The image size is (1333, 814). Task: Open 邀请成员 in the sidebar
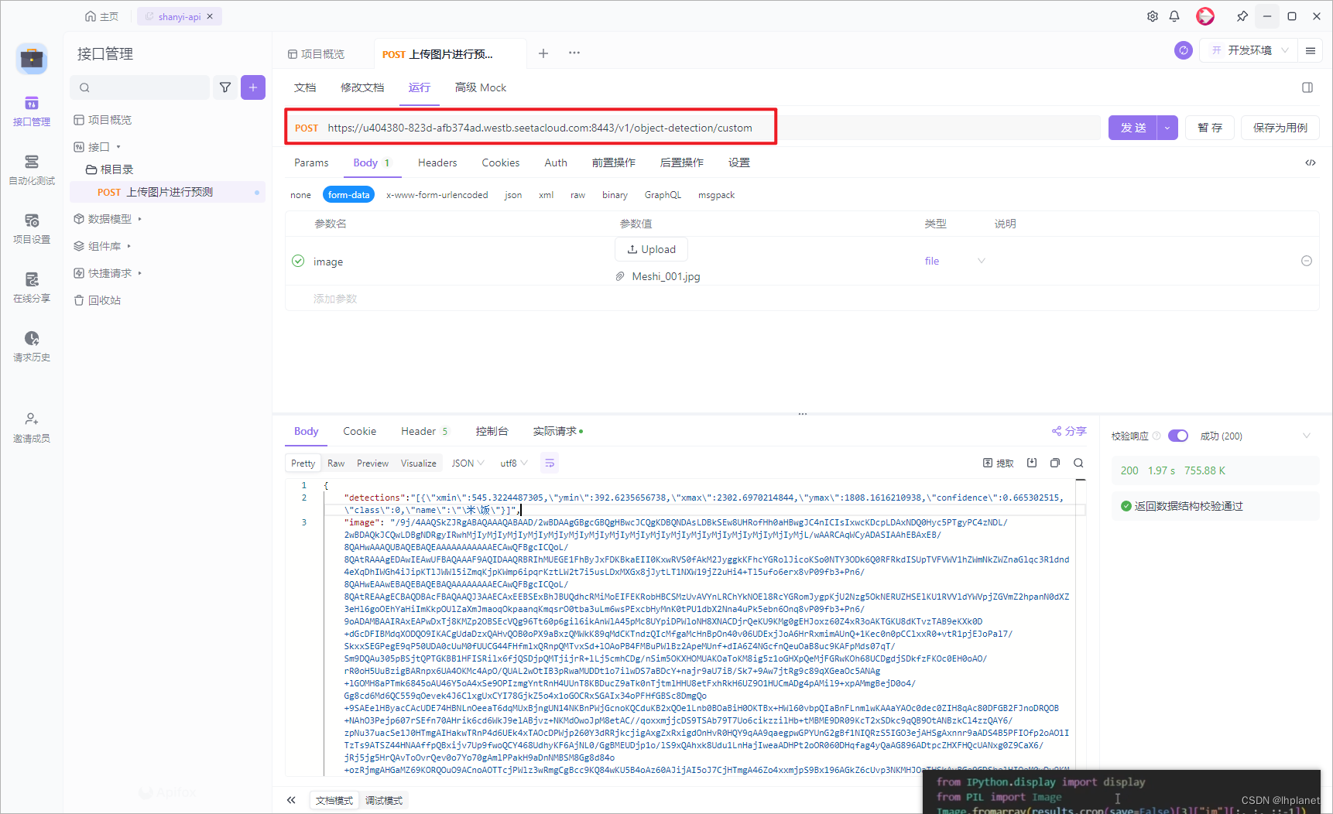point(32,428)
